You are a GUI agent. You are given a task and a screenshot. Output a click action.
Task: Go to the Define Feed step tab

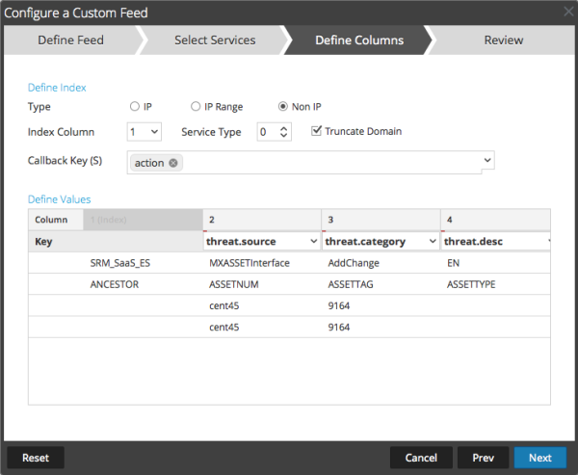[x=70, y=40]
